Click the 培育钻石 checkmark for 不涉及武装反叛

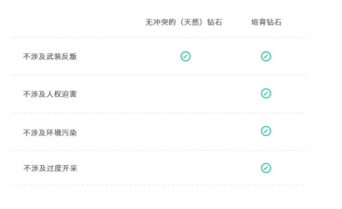point(266,57)
